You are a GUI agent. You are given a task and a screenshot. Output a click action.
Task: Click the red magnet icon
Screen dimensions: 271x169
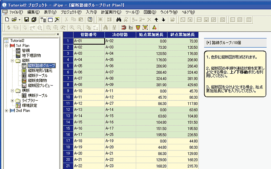(124, 27)
